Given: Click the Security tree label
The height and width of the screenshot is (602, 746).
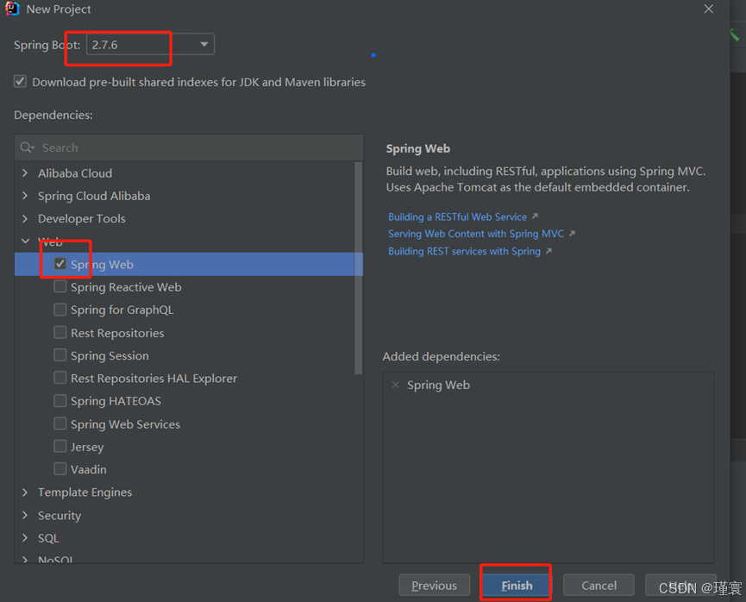Looking at the screenshot, I should pos(60,516).
